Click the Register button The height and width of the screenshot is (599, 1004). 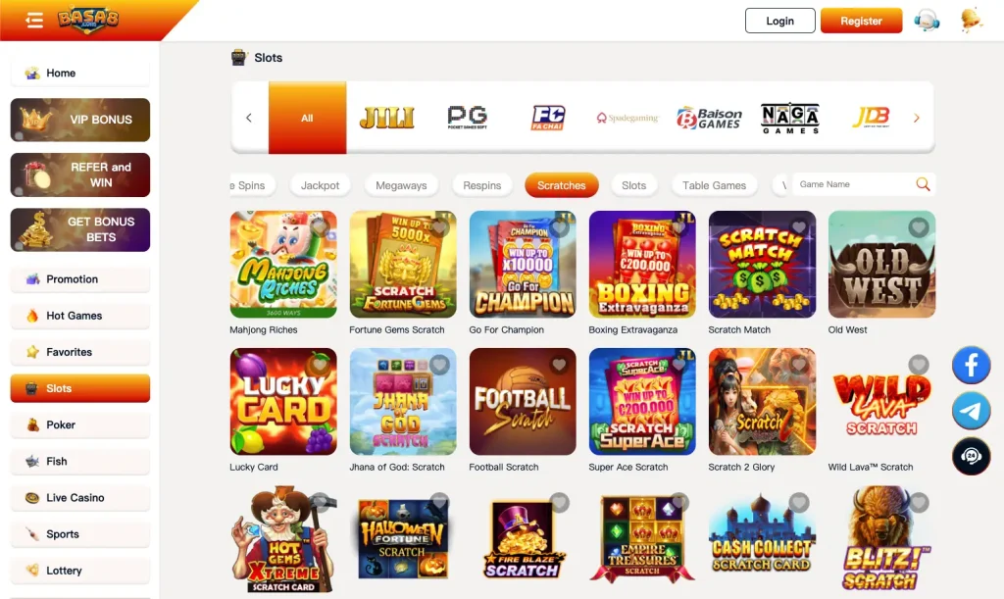coord(861,21)
